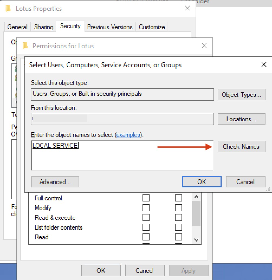Switch to the General tab

pyautogui.click(x=17, y=27)
